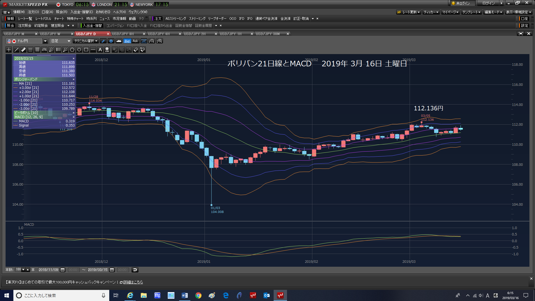Screen dimensions: 535x301
Task: Click the レート一覧 toolbar button
Action: tap(25, 19)
